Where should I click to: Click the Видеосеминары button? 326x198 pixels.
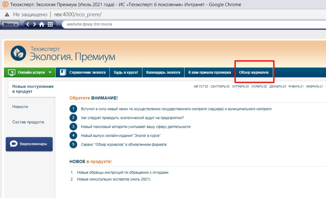(x=29, y=144)
